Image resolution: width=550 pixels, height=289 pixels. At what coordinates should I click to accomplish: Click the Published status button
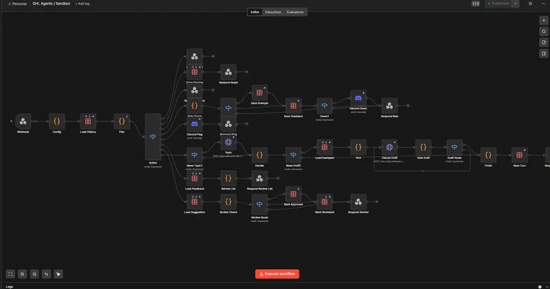point(498,3)
